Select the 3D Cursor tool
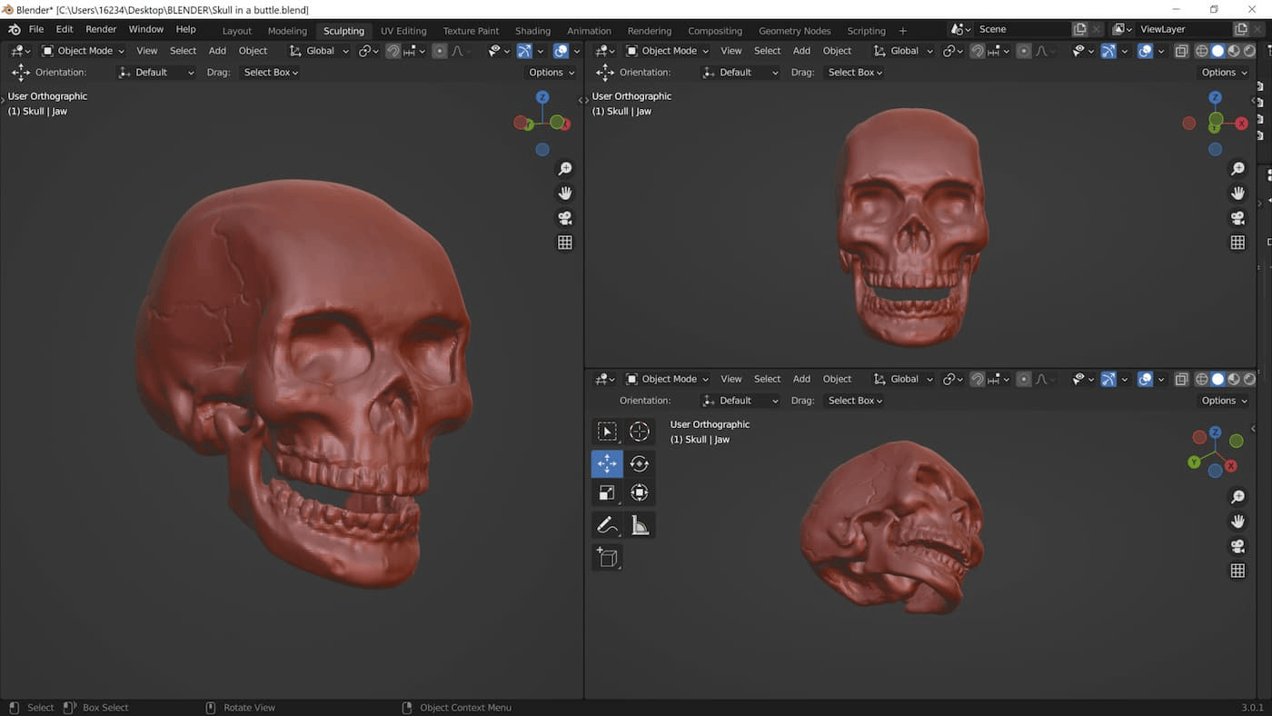Screen dimensions: 1272x716 (x=640, y=432)
